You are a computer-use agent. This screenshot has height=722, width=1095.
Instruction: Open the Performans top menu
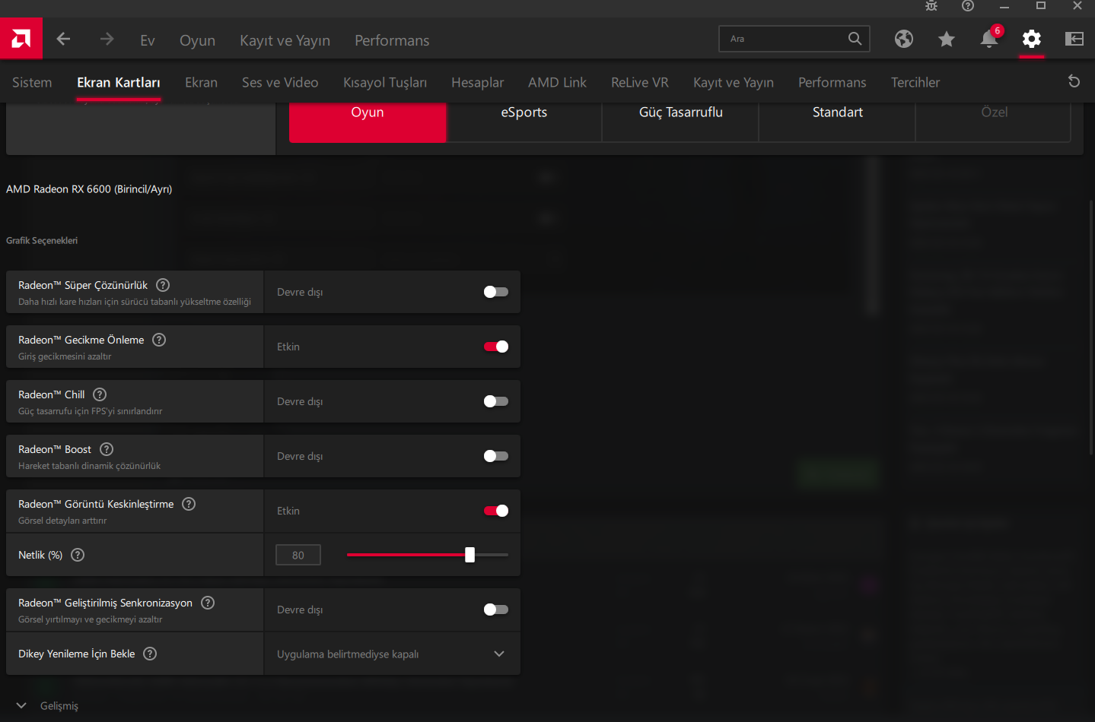coord(392,40)
